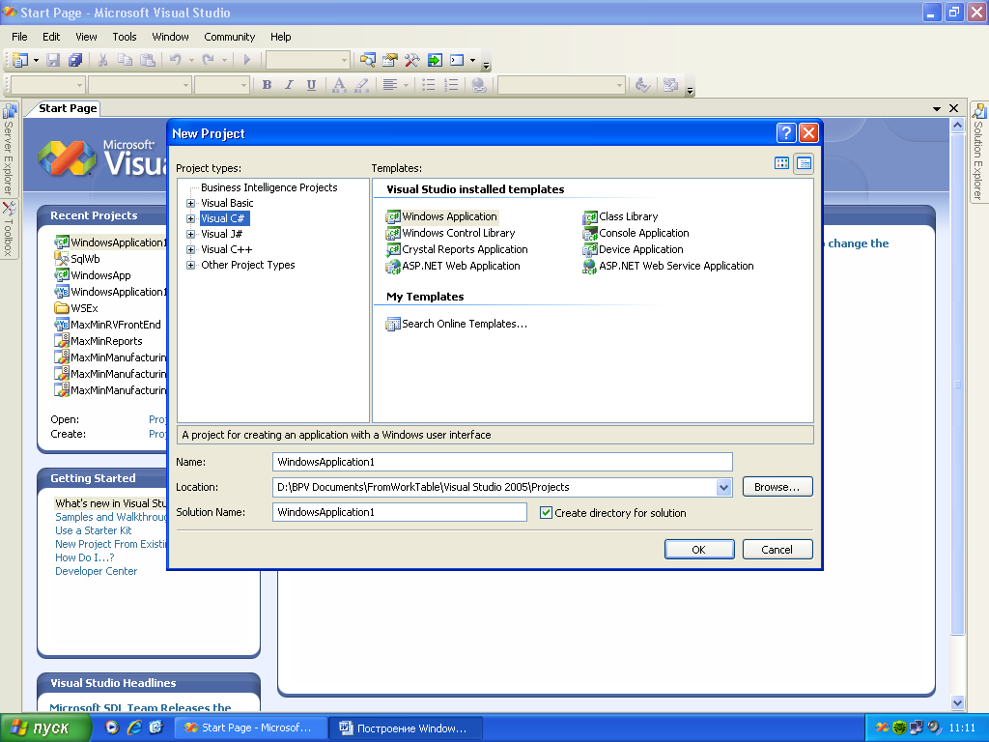
Task: Expand the Visual J# project types node
Action: (x=190, y=234)
